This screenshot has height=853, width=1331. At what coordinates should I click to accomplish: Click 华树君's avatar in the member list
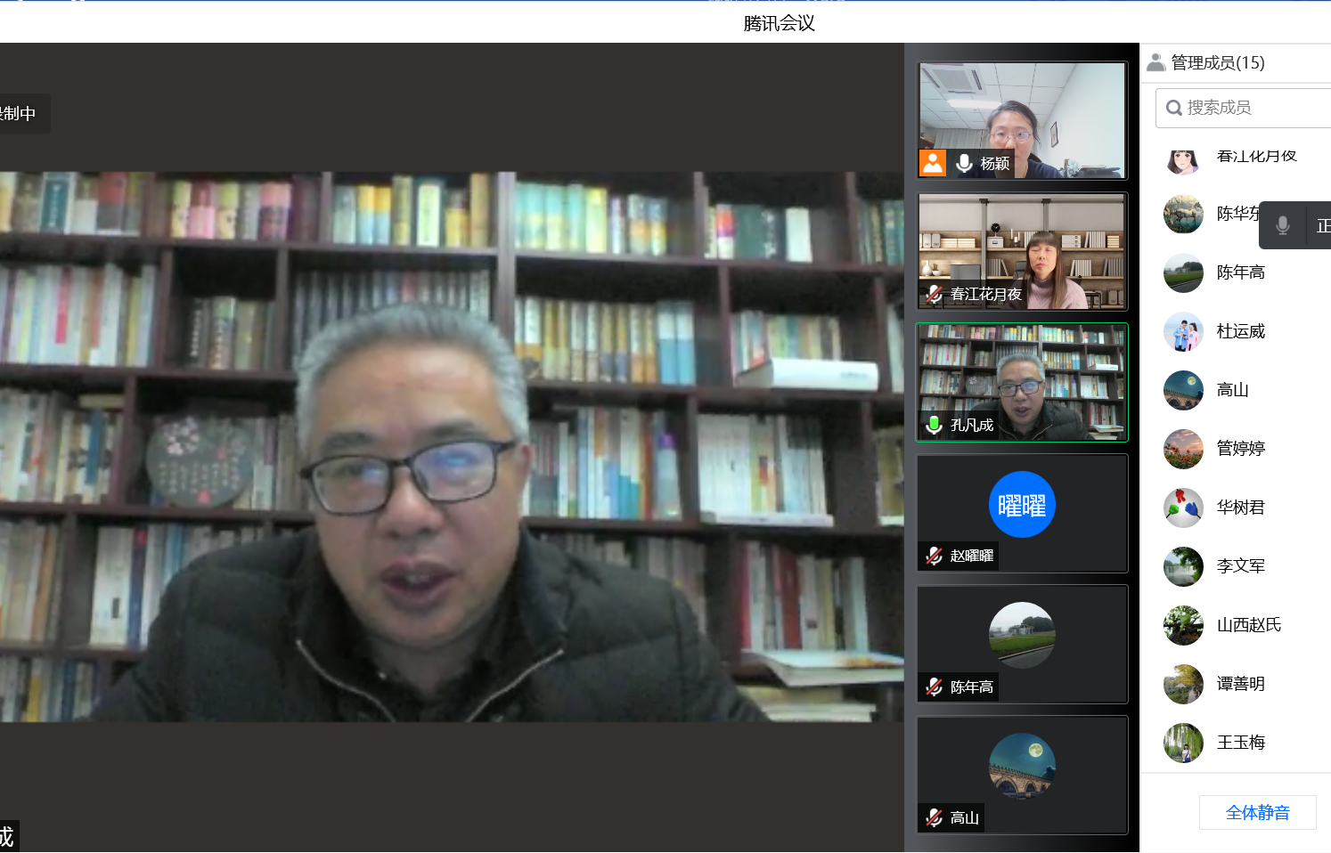(1183, 508)
